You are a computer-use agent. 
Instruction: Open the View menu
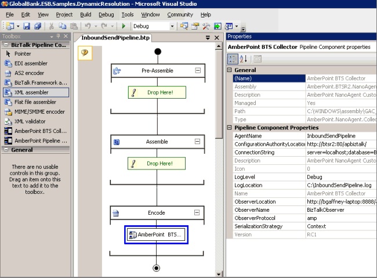pyautogui.click(x=43, y=15)
